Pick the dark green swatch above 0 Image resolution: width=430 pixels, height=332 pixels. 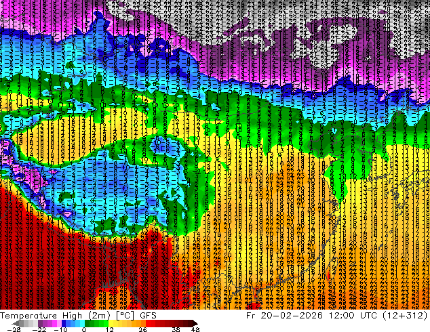coord(87,323)
